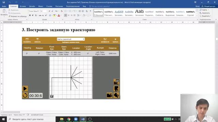Open the Файл tab
The height and width of the screenshot is (122, 218).
tap(4, 6)
